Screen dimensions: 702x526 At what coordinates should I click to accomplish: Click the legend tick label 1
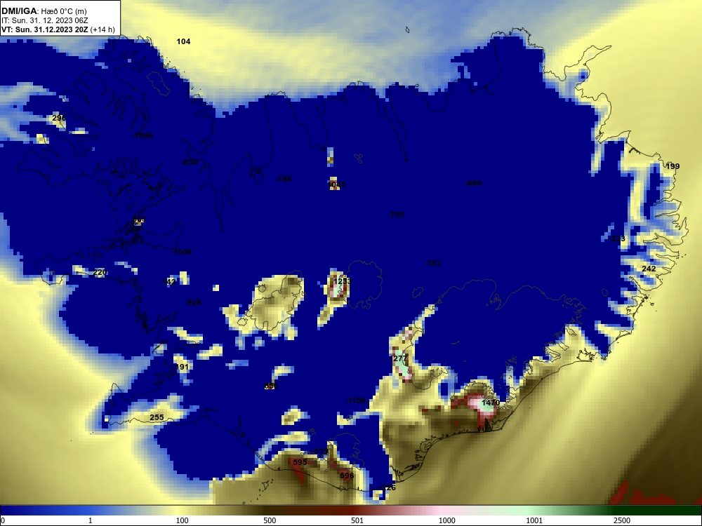(x=91, y=520)
